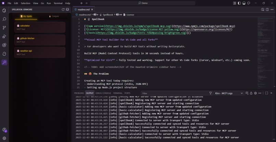Toggle output scroll lock
Image resolution: width=276 pixels, height=142 pixels.
[251, 93]
